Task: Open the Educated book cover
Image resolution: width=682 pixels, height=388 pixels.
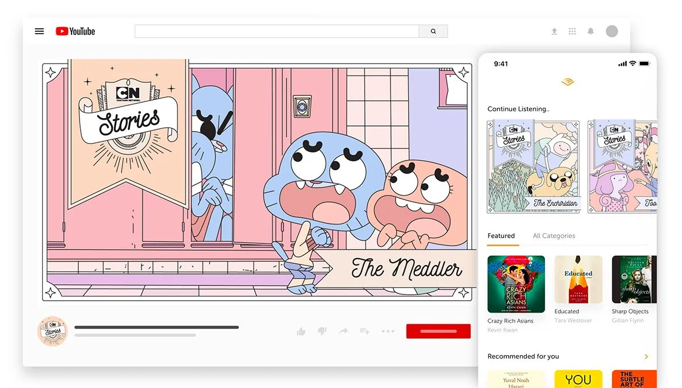Action: [579, 280]
